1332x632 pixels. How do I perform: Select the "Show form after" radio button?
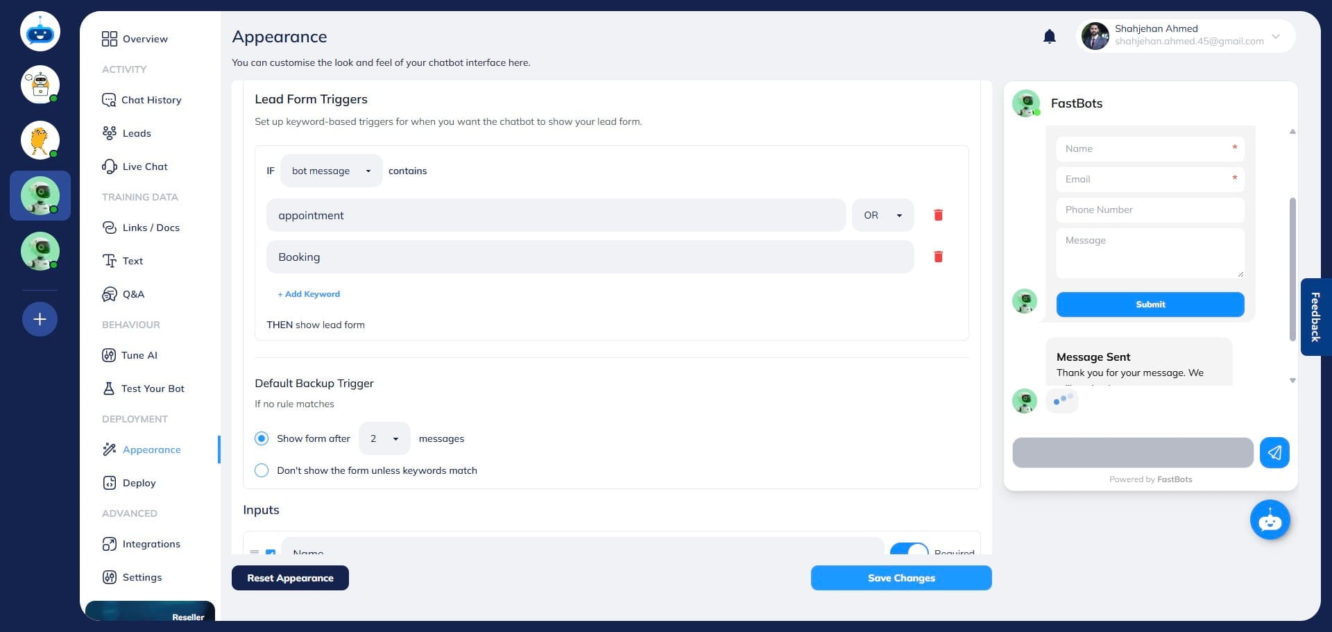click(262, 438)
